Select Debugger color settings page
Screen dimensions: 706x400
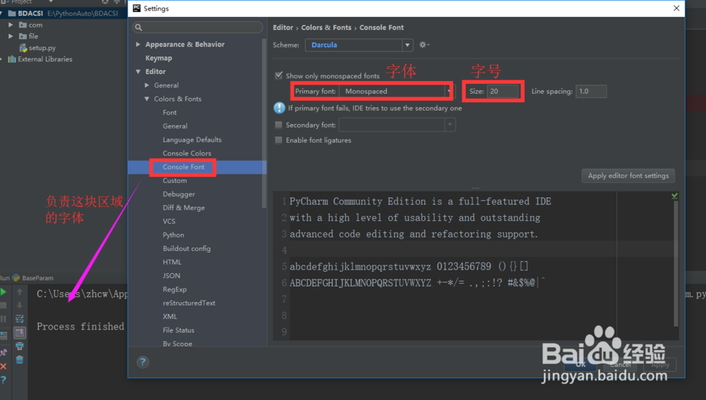(x=179, y=194)
